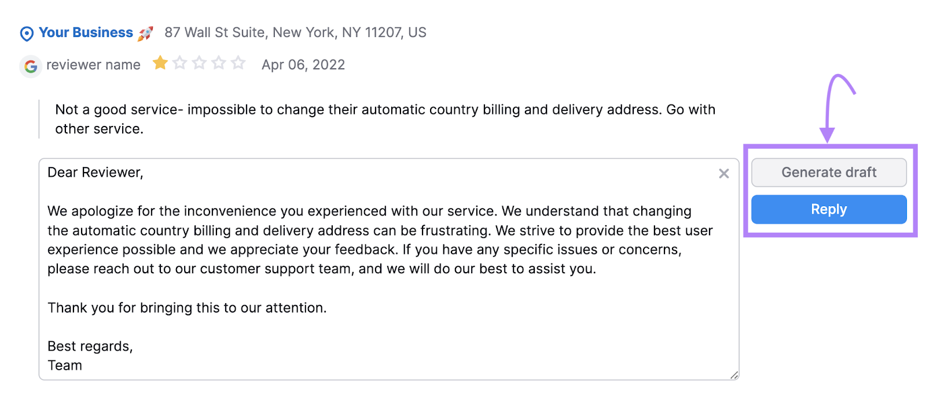Image resolution: width=926 pixels, height=402 pixels.
Task: Toggle the third star in the rating
Action: (198, 62)
